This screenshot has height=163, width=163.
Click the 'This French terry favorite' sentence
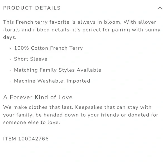62,22
